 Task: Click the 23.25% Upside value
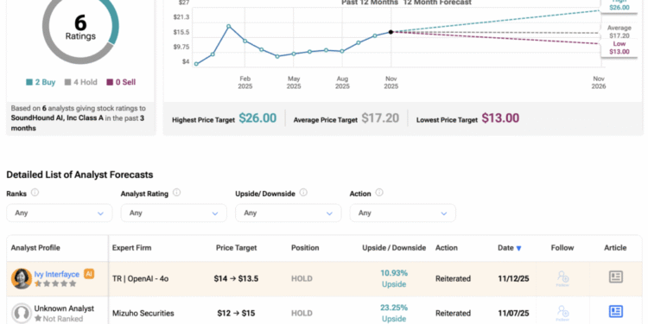(x=394, y=314)
